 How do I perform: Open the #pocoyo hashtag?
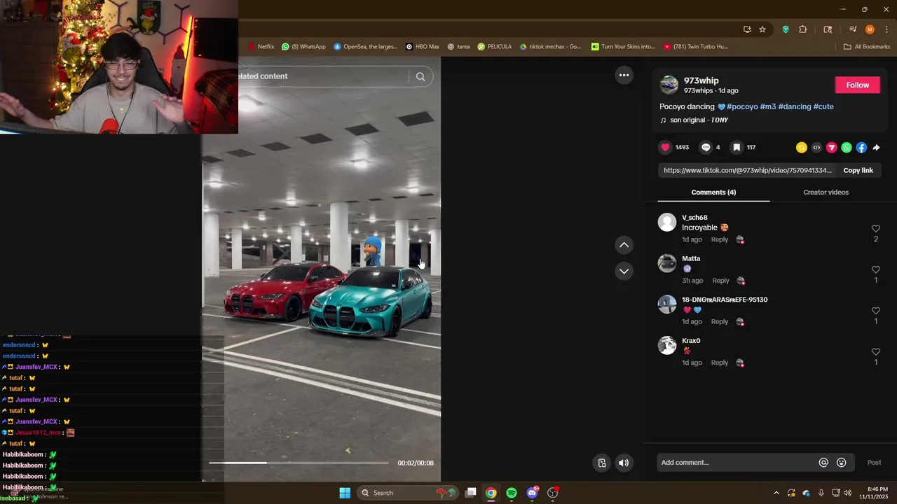742,106
